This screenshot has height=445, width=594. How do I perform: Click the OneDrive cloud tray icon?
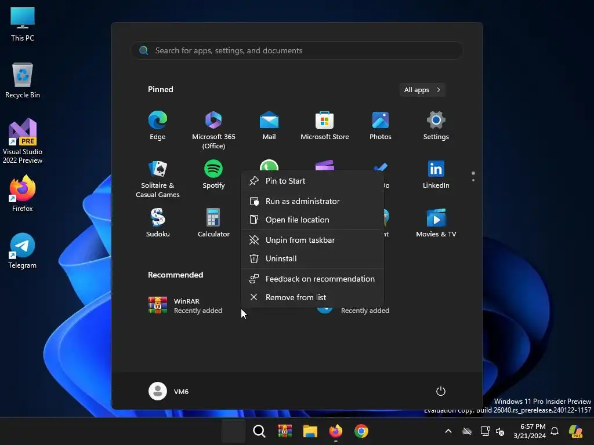467,431
